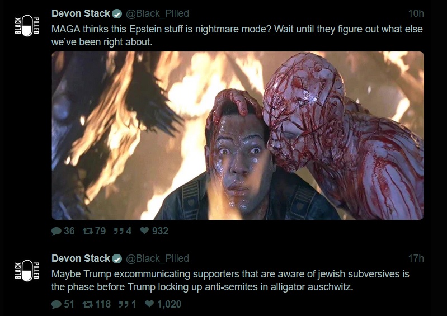Click the @Black_Pilled handle in the first post
This screenshot has width=447, height=316.
point(157,14)
